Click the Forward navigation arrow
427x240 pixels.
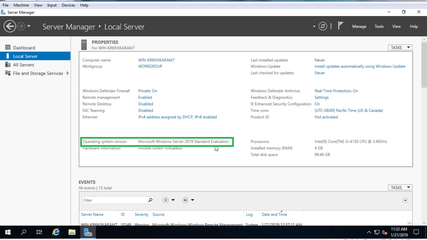[21, 26]
